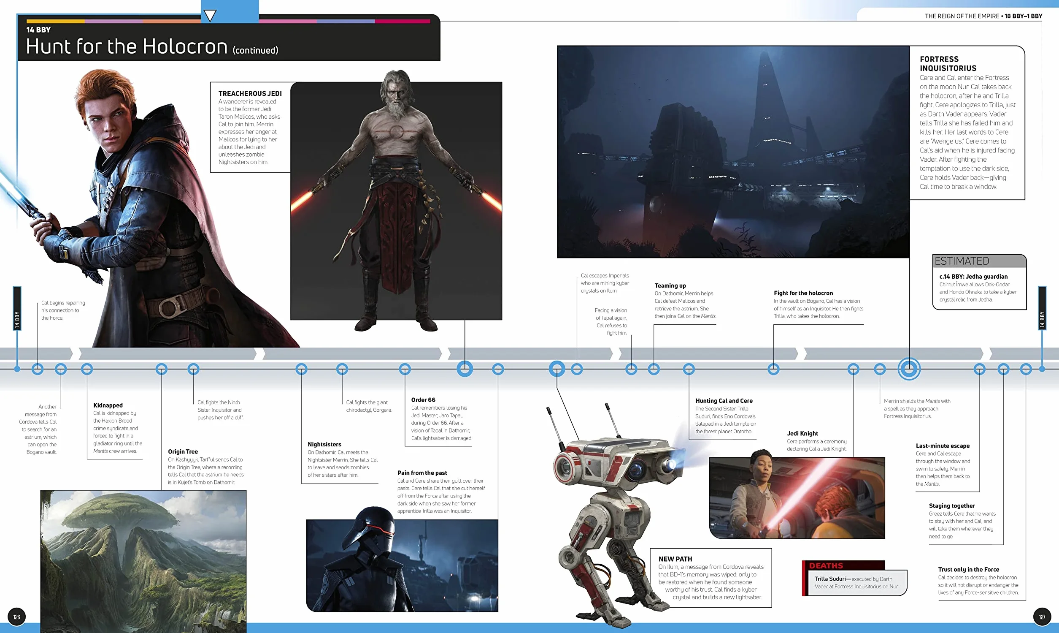Click the Hunting Cal and Cere heading
The image size is (1059, 633).
tap(724, 400)
